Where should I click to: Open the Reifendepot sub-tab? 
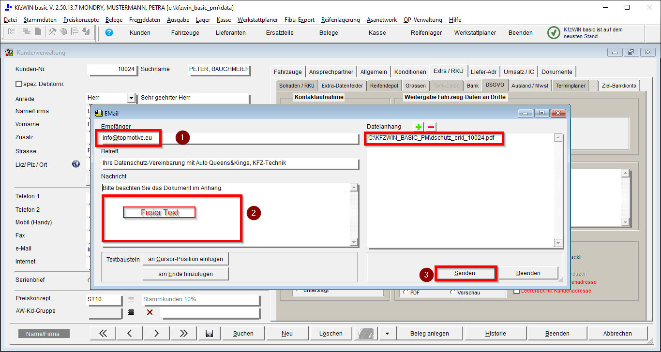(384, 86)
